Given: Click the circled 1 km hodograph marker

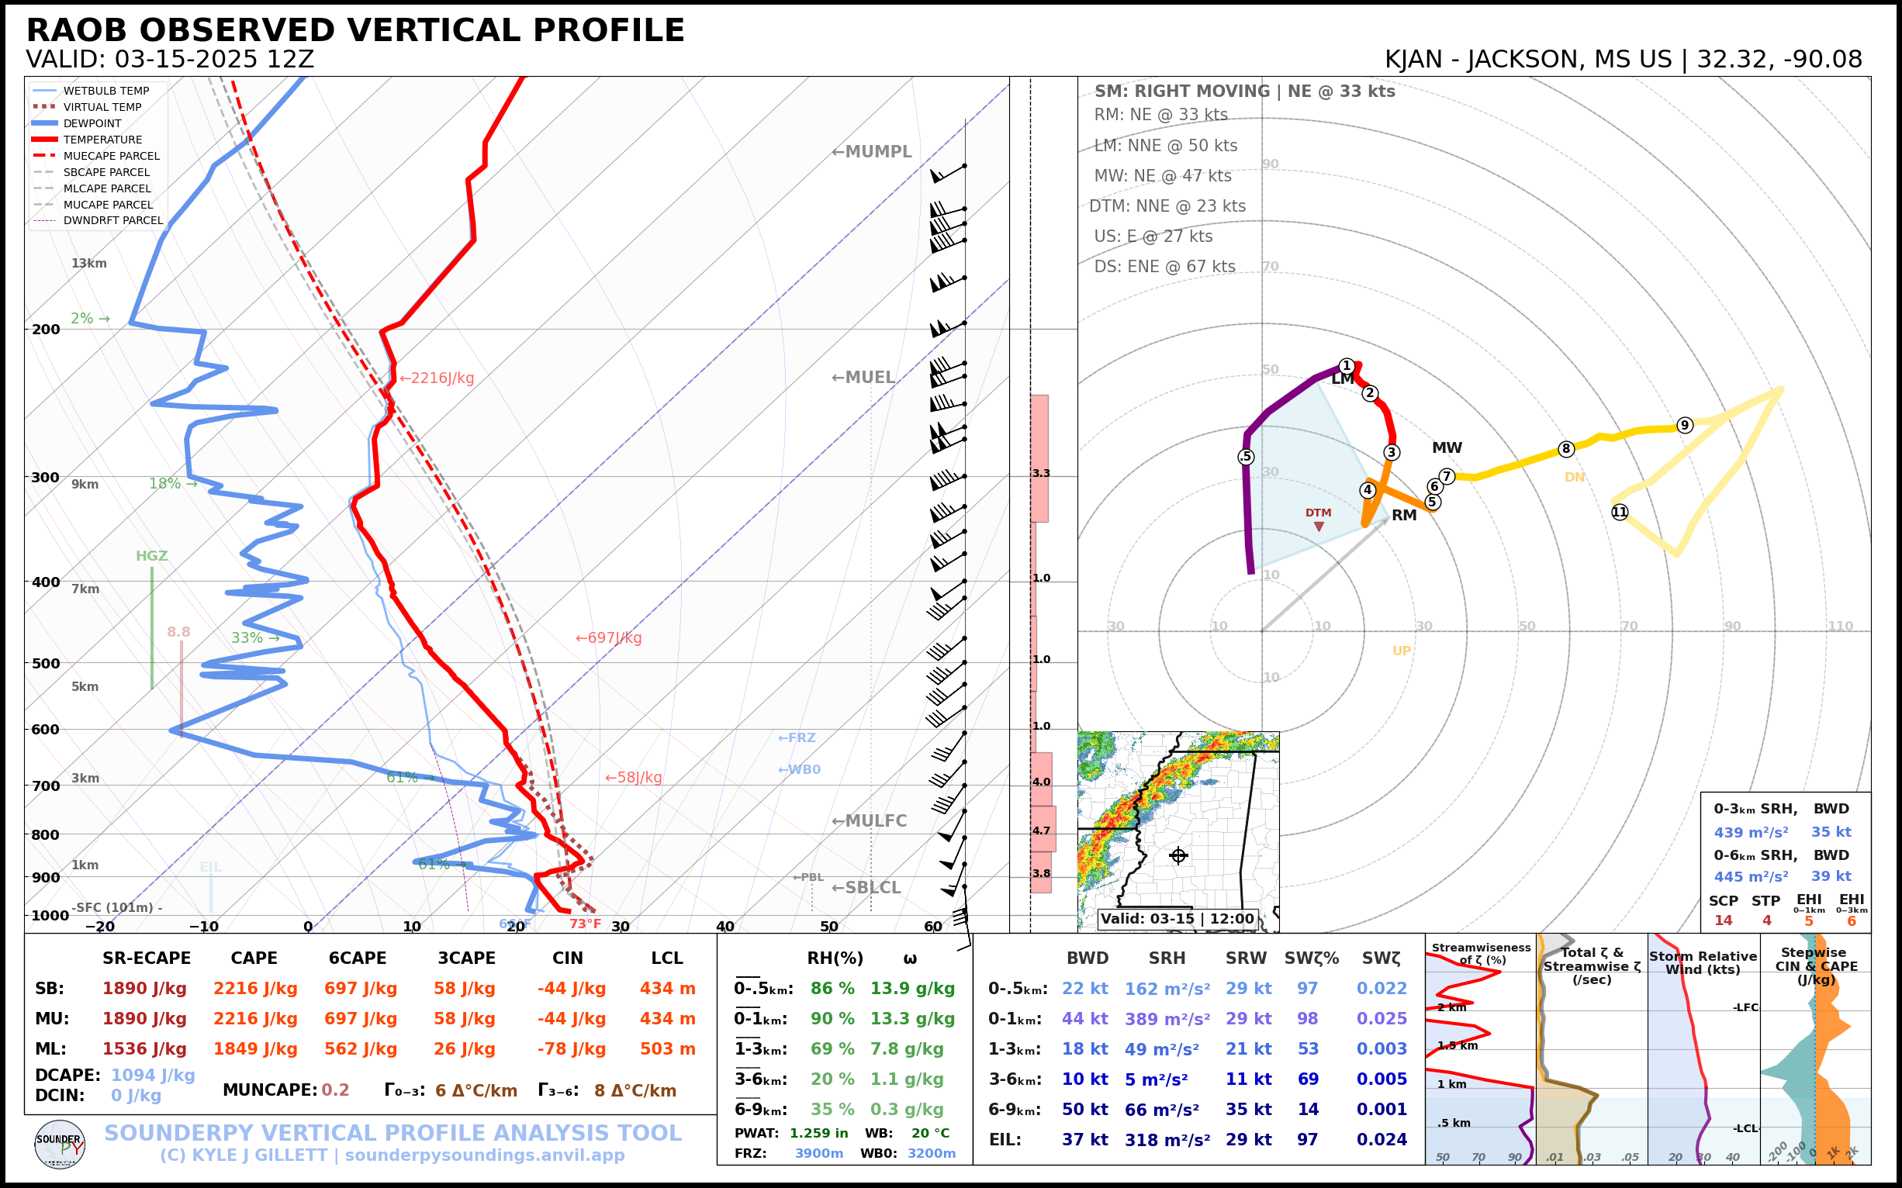Looking at the screenshot, I should coord(1347,366).
